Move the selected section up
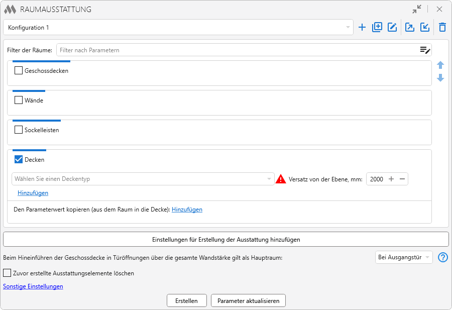The height and width of the screenshot is (310, 452). coord(440,65)
